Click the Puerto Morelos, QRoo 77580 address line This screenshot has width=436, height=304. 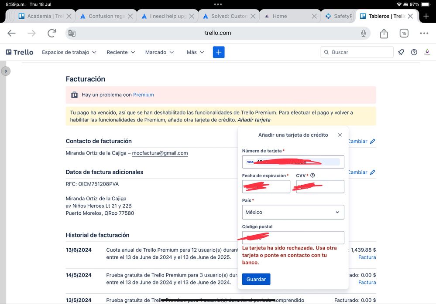click(x=100, y=213)
